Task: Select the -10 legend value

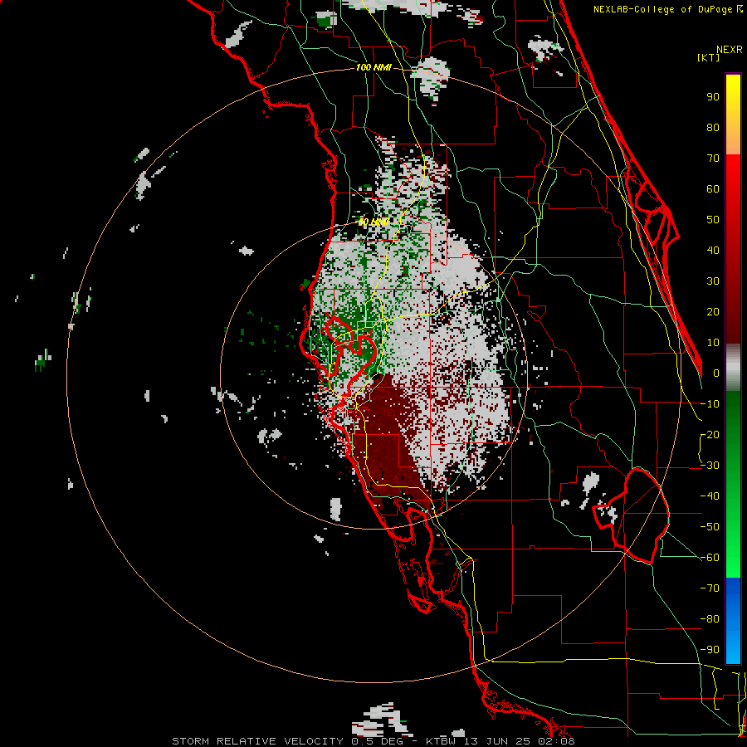Action: click(x=710, y=404)
